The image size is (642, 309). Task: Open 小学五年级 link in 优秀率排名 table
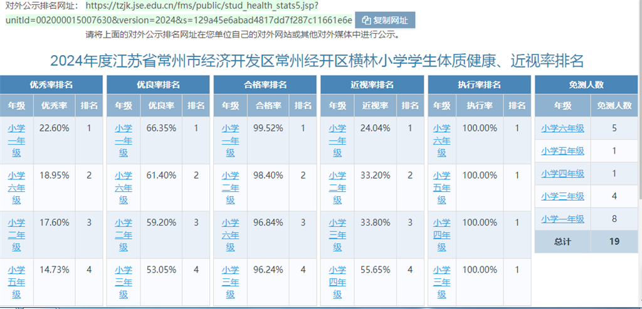(16, 282)
